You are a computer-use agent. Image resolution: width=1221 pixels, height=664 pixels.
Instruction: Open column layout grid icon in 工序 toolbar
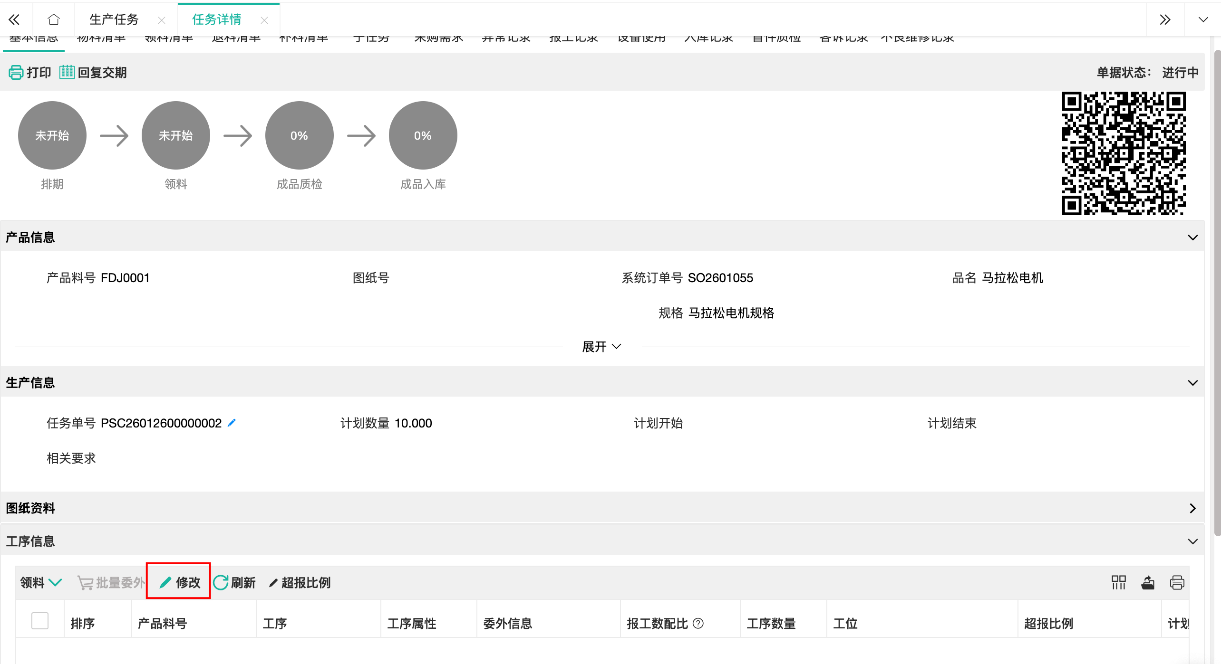1118,582
